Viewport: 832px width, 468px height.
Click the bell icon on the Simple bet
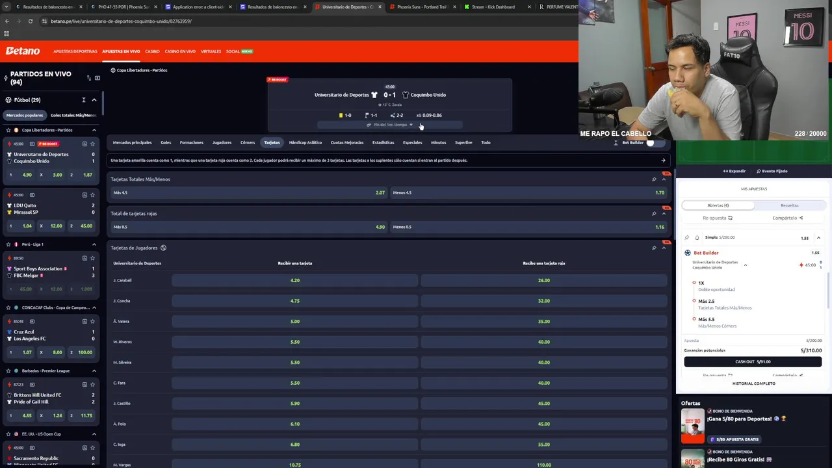(697, 237)
